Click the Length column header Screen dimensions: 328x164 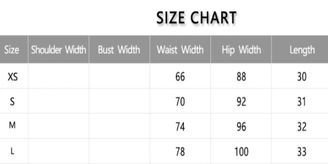pos(302,50)
